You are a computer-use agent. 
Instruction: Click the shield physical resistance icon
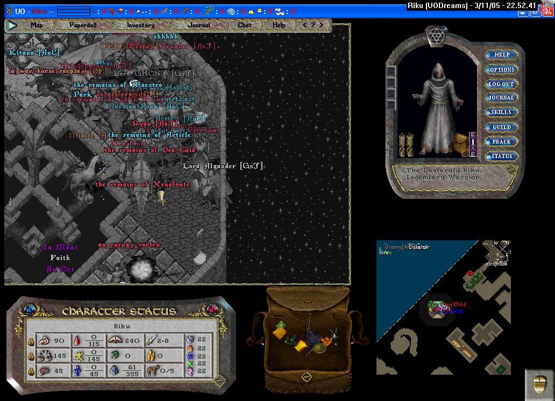point(190,339)
